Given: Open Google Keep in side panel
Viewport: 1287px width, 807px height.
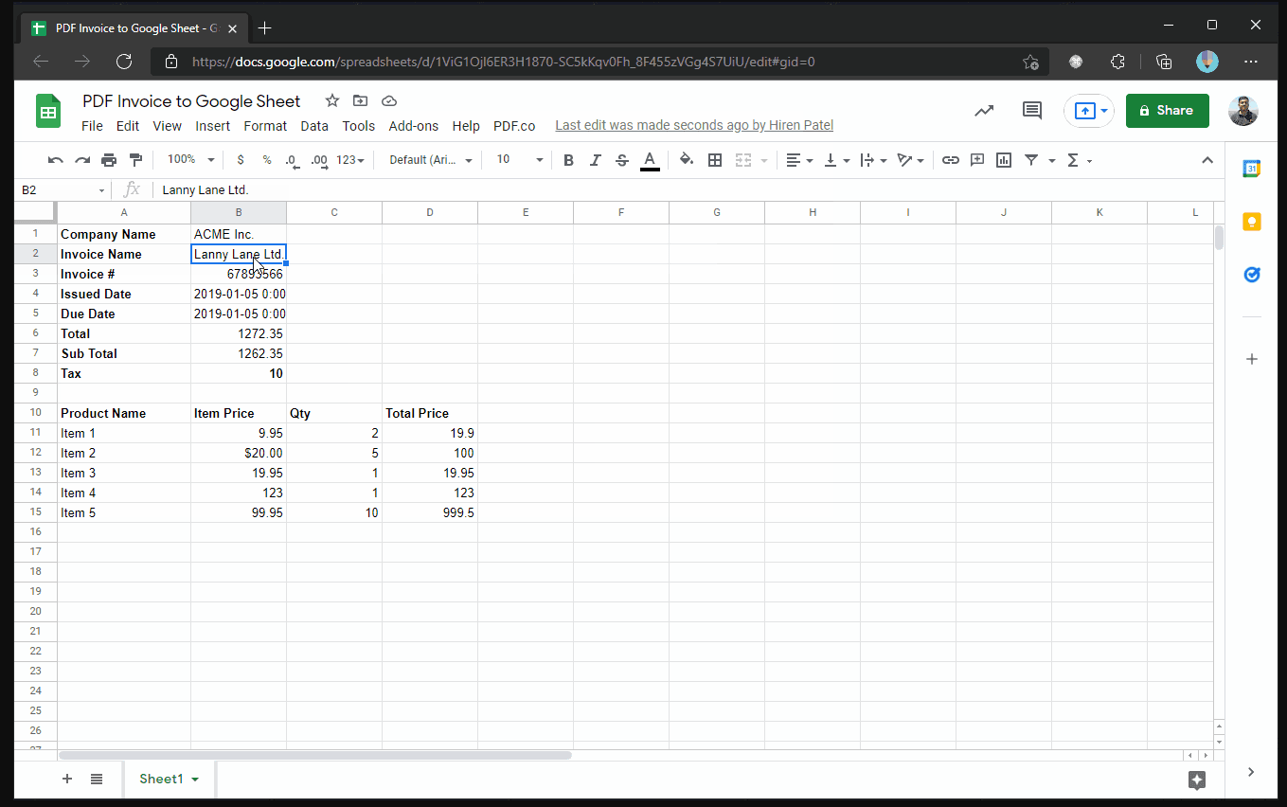Looking at the screenshot, I should [1251, 222].
